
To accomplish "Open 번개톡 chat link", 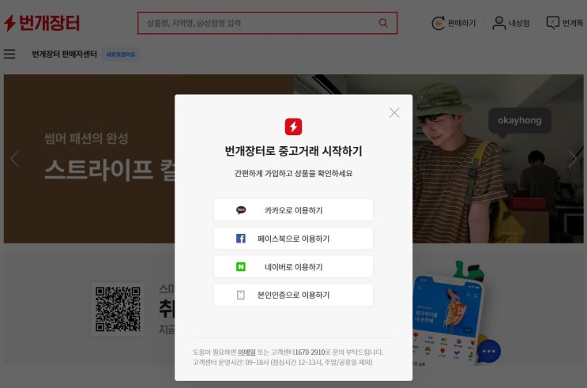I will coord(565,23).
